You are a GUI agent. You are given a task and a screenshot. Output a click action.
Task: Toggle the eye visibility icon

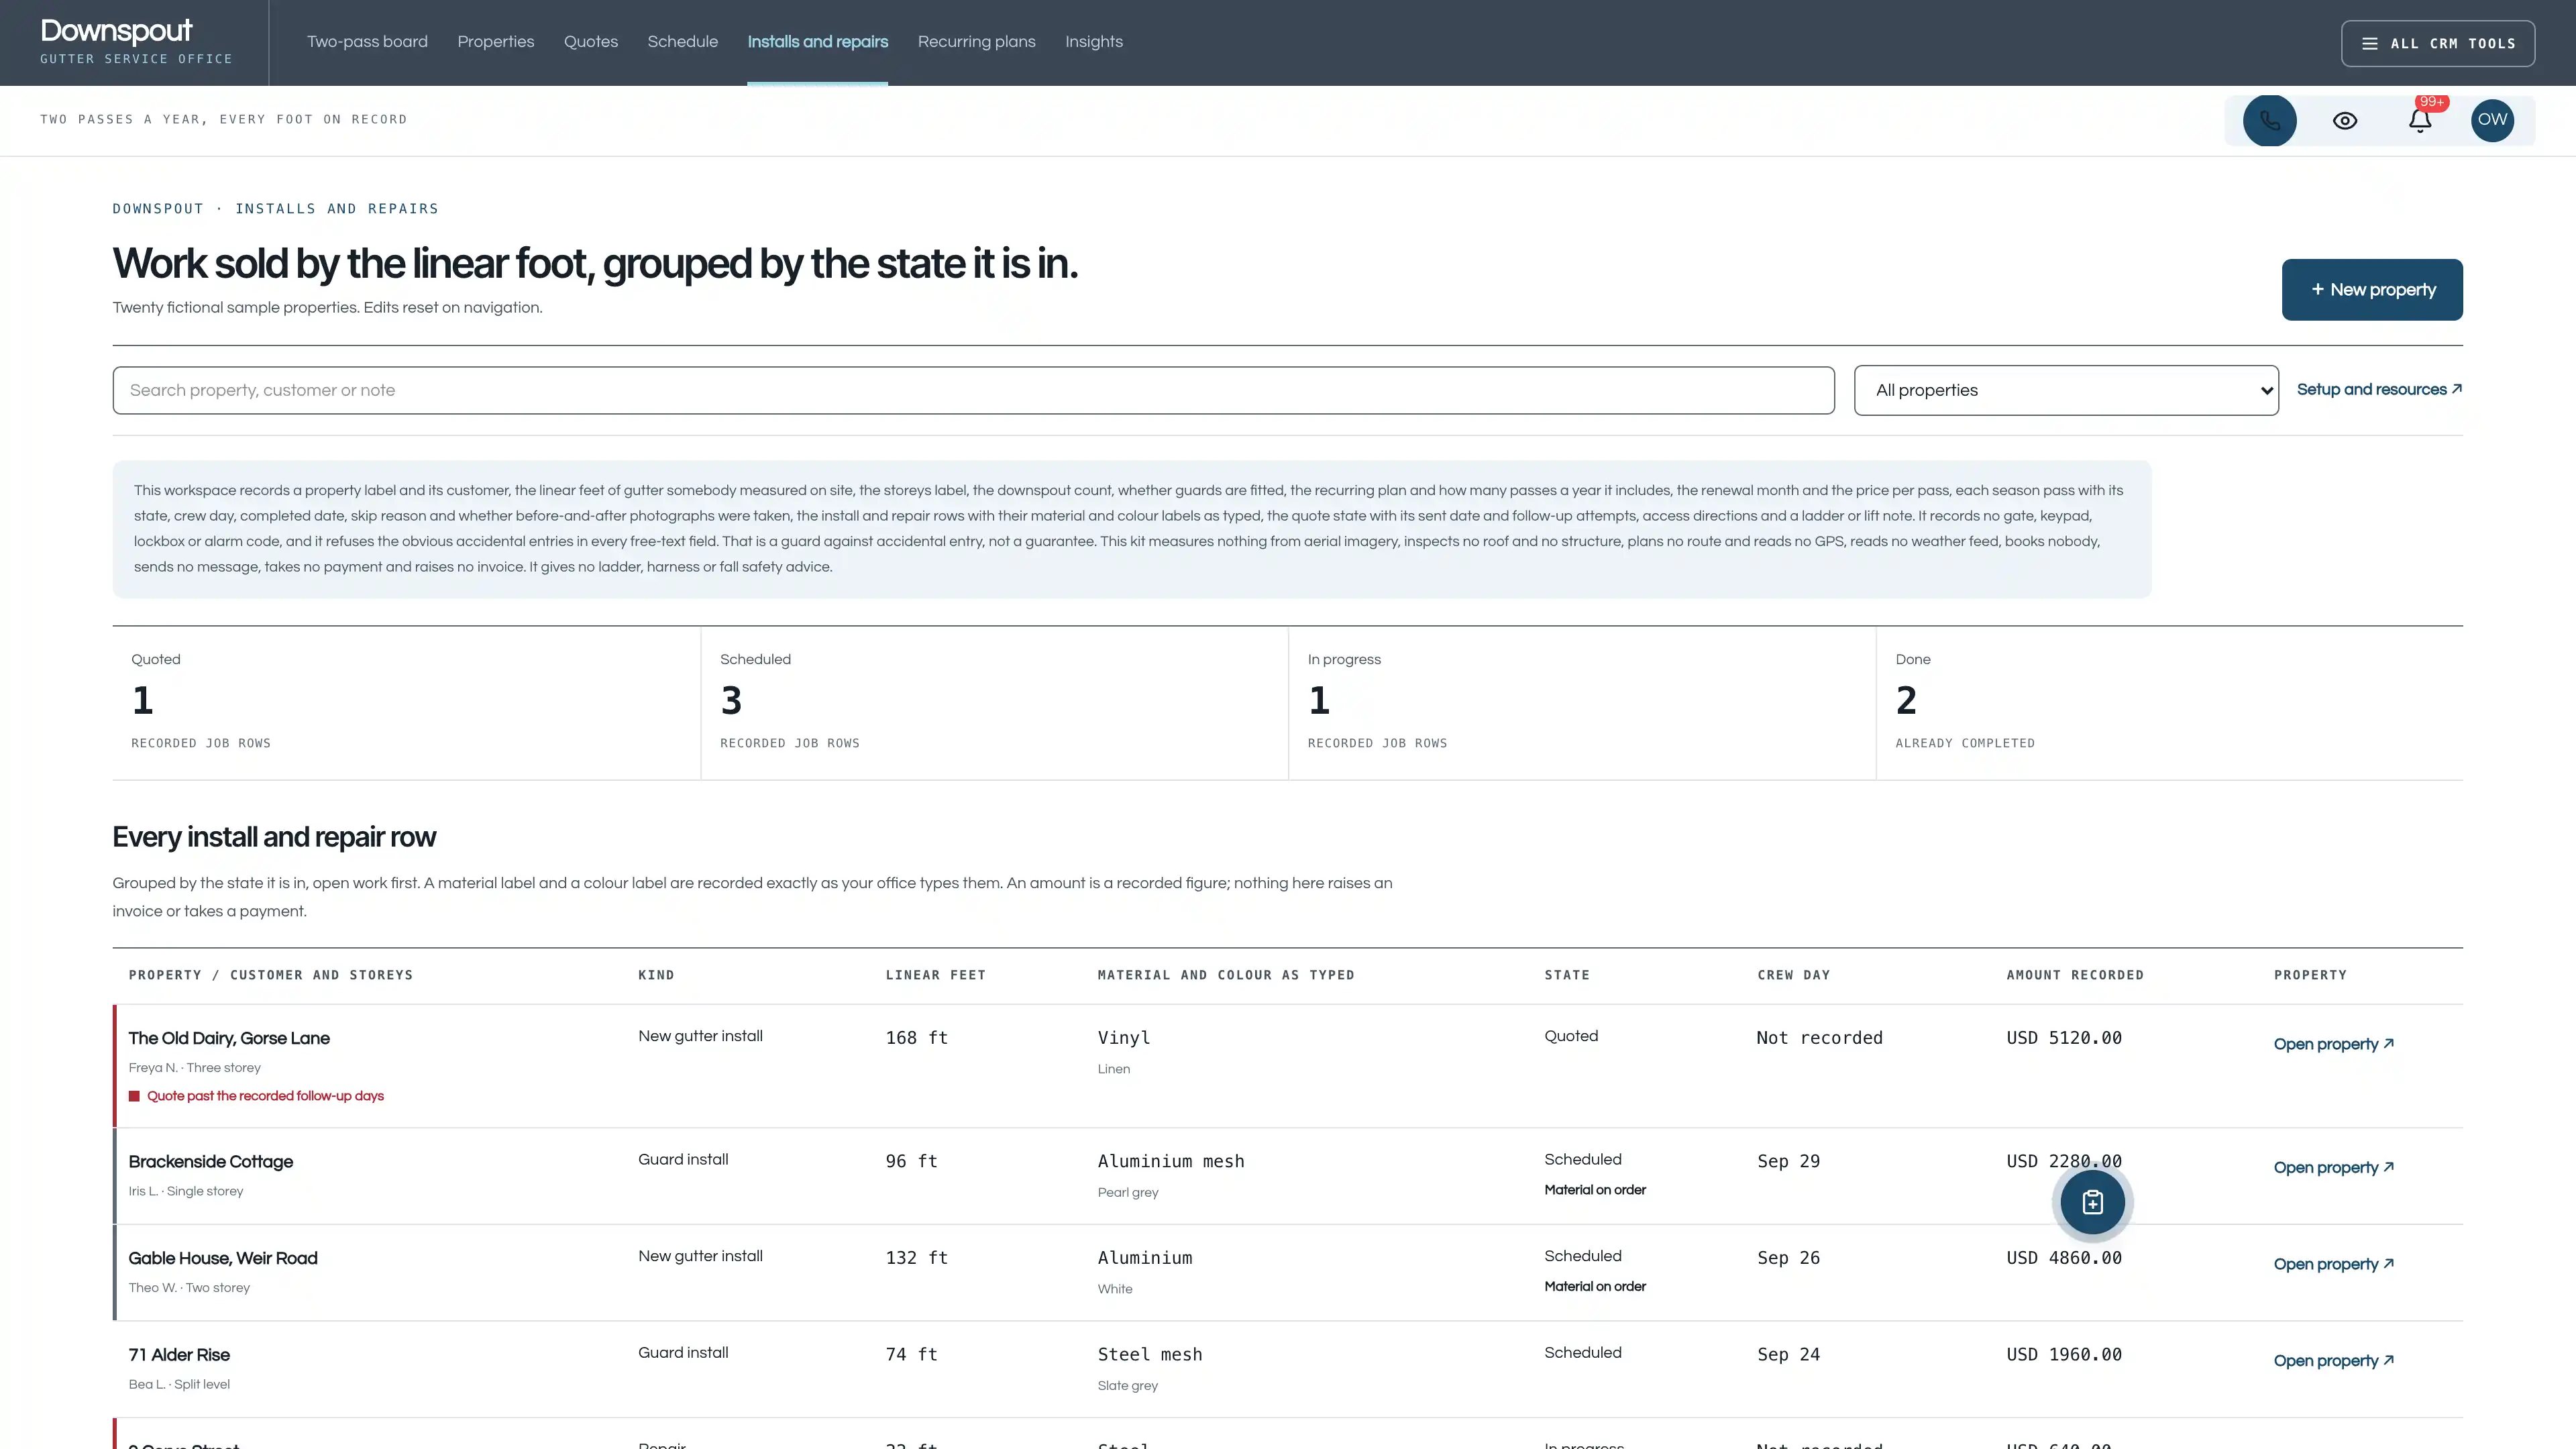2345,120
